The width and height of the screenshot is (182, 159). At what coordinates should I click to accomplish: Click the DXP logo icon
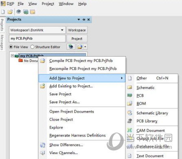(x=3, y=4)
